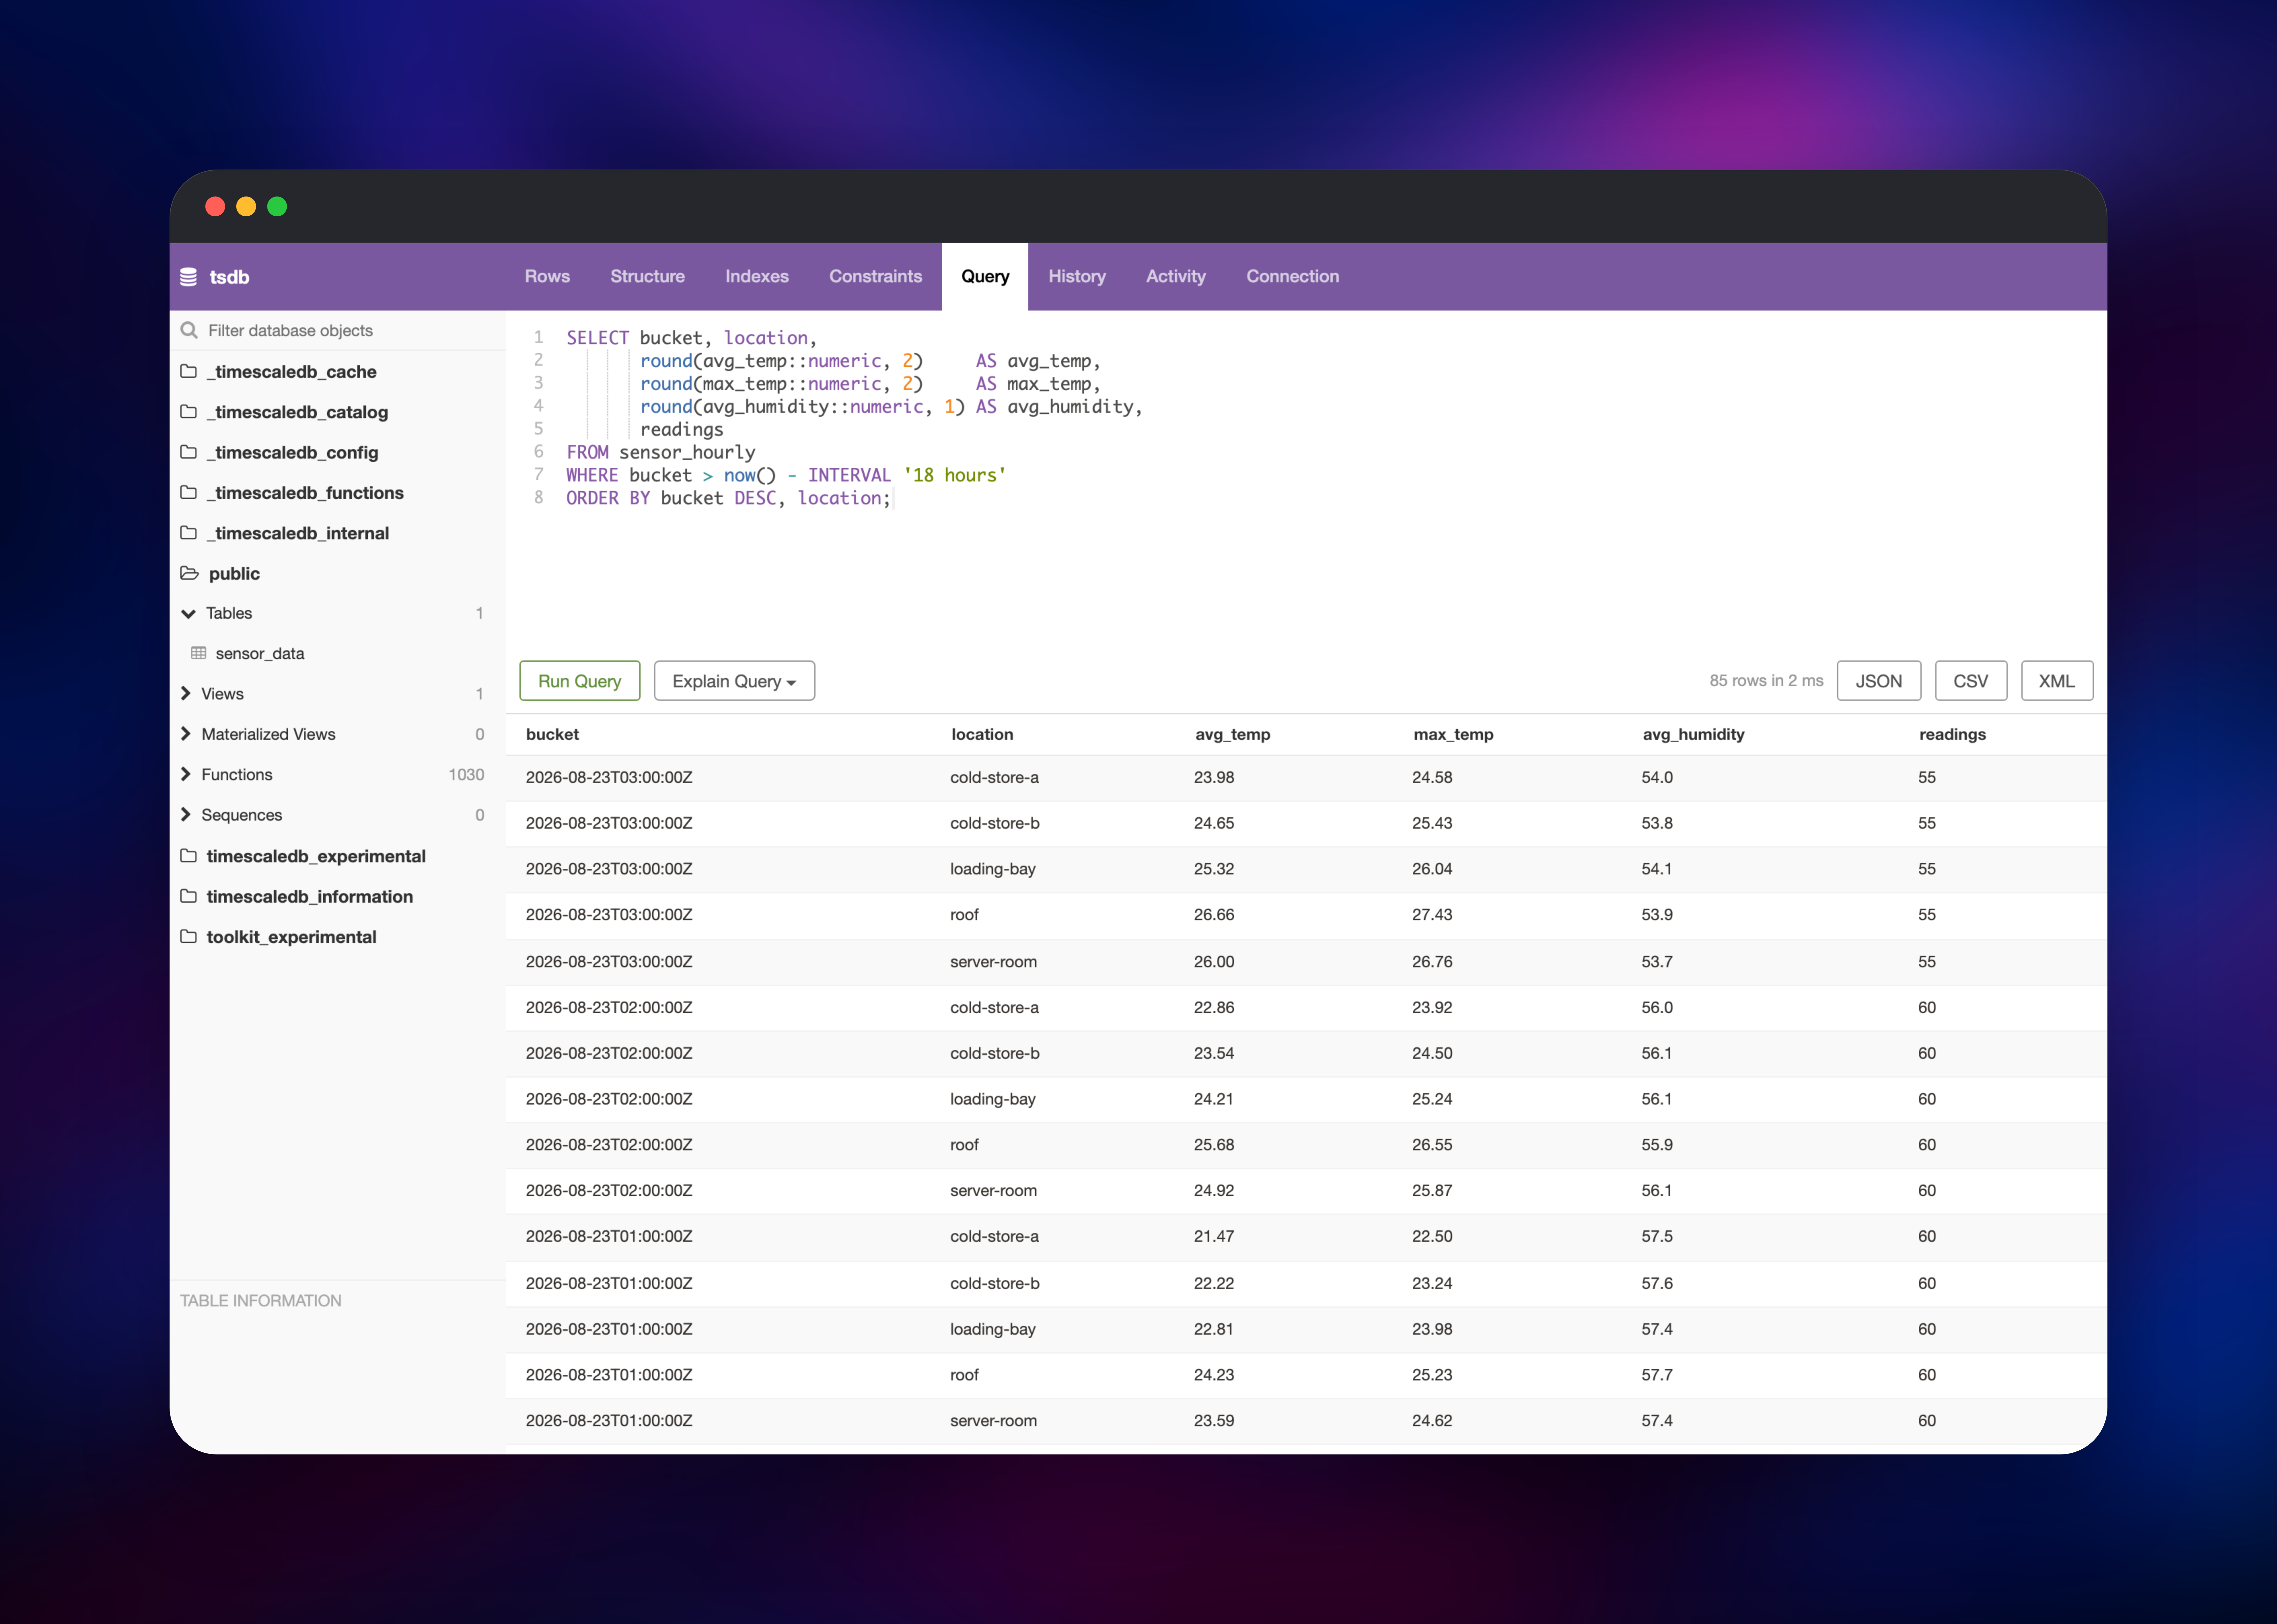Select the Constraints tab
This screenshot has width=2277, height=1624.
[876, 277]
